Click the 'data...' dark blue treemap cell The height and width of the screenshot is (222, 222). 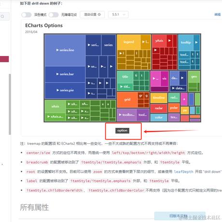[x=178, y=88]
